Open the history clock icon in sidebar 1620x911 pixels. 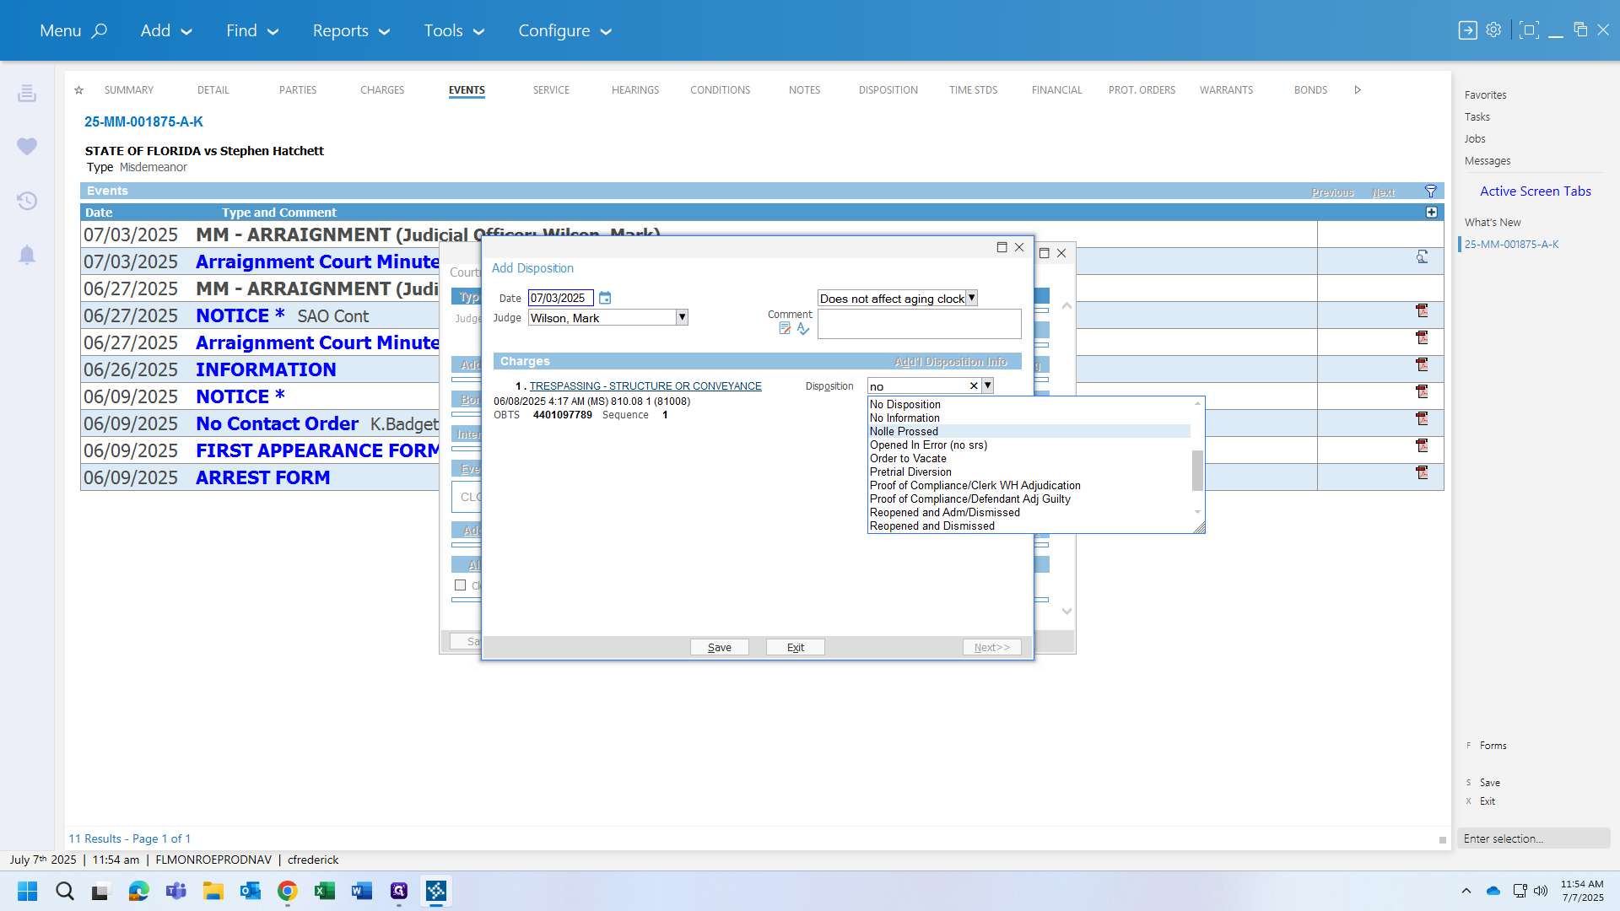pos(27,201)
